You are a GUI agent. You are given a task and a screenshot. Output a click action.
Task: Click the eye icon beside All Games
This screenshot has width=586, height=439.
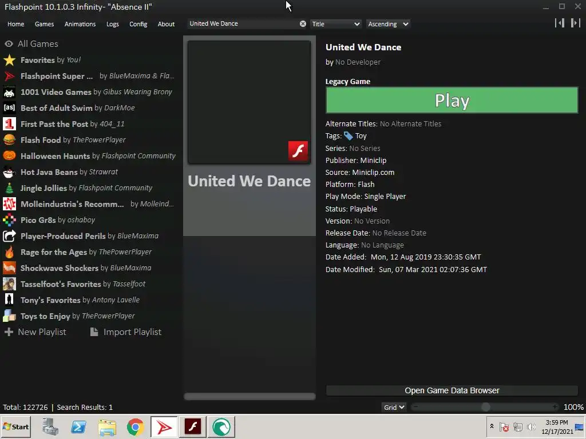(x=9, y=43)
